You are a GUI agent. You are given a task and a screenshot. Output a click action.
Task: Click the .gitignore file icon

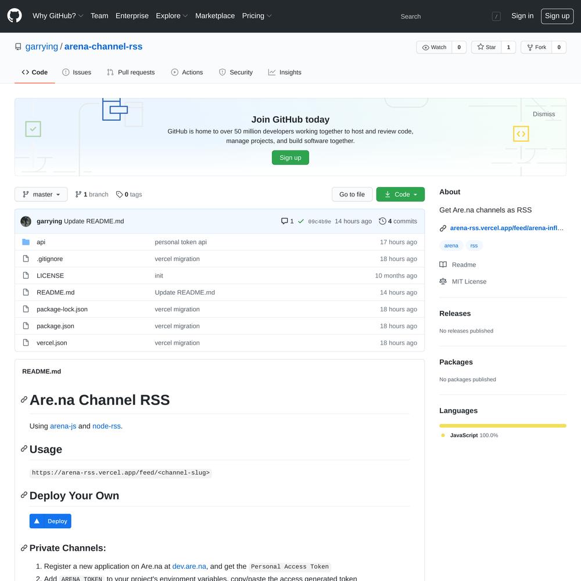coord(26,259)
